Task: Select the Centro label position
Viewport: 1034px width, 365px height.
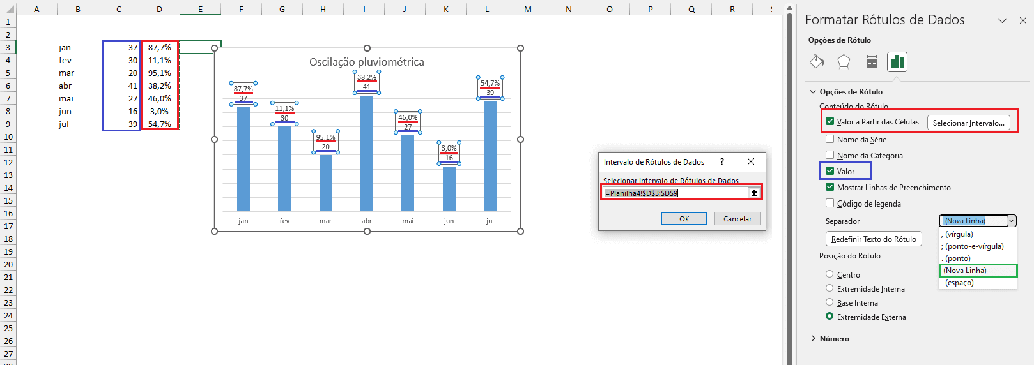Action: (x=830, y=274)
